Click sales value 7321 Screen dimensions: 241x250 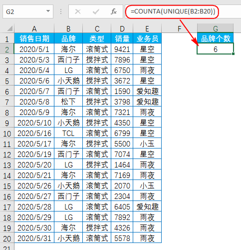122,111
